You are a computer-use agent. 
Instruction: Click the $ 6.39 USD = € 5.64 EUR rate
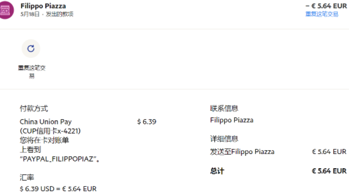pos(58,189)
